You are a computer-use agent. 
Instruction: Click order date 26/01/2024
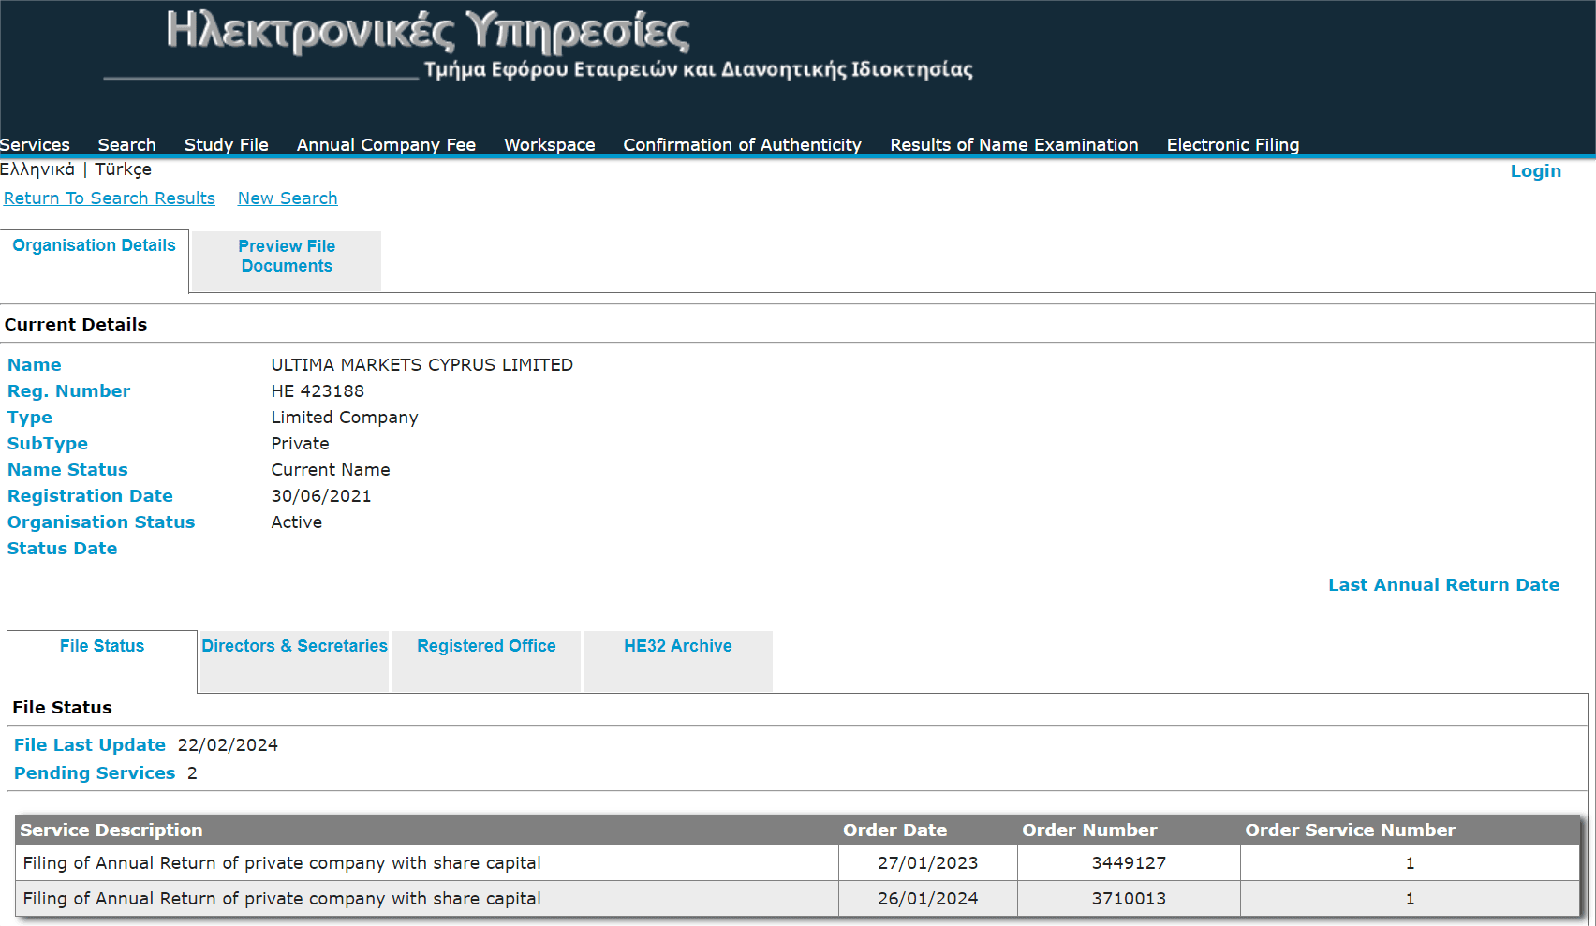(927, 899)
